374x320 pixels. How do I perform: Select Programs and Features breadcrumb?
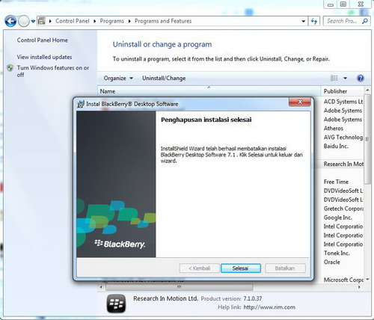(x=163, y=21)
